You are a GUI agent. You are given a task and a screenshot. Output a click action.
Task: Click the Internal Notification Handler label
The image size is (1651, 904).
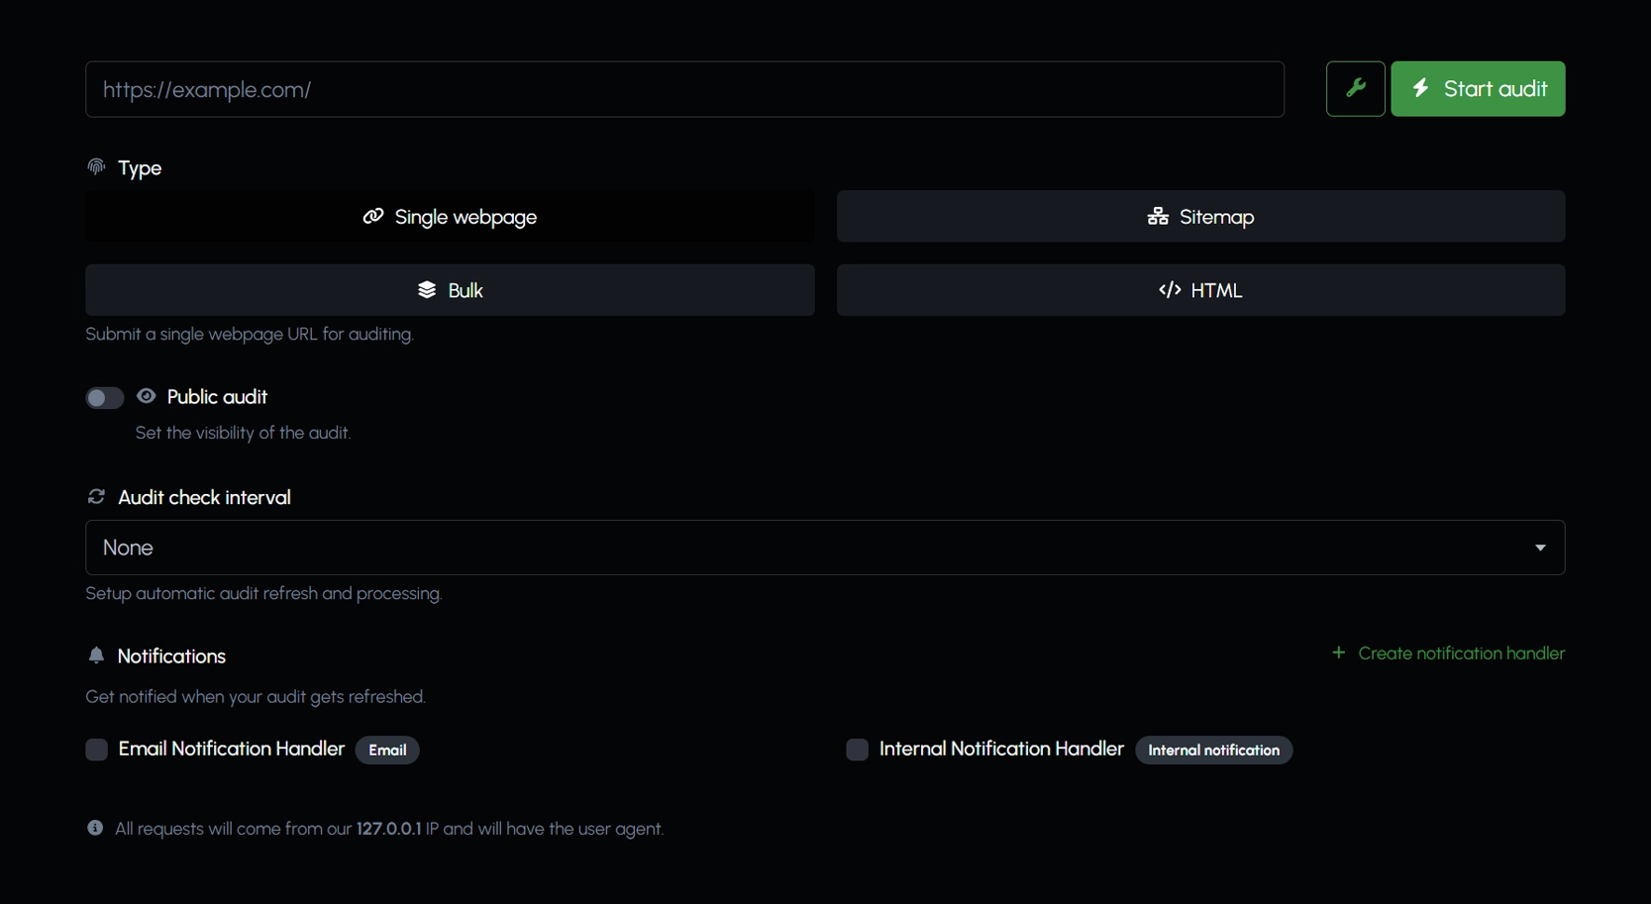(x=1001, y=750)
